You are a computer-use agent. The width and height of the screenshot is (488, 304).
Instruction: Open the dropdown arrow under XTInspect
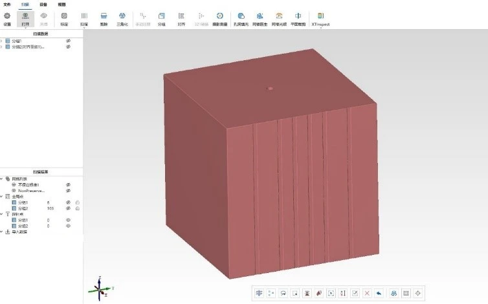pyautogui.click(x=320, y=28)
